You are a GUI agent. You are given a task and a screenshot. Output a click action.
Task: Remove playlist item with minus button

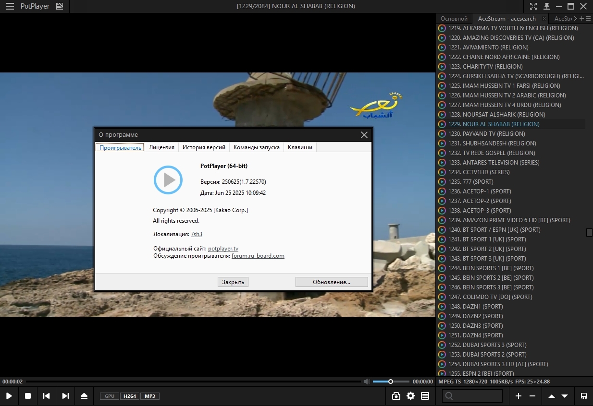[532, 396]
